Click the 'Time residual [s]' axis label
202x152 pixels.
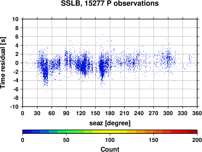coord(3,63)
